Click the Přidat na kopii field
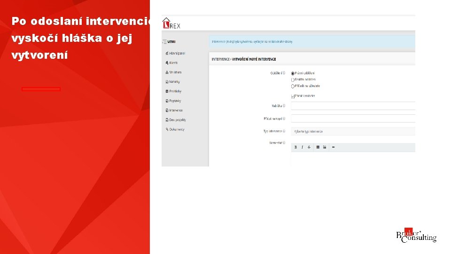 click(x=353, y=119)
